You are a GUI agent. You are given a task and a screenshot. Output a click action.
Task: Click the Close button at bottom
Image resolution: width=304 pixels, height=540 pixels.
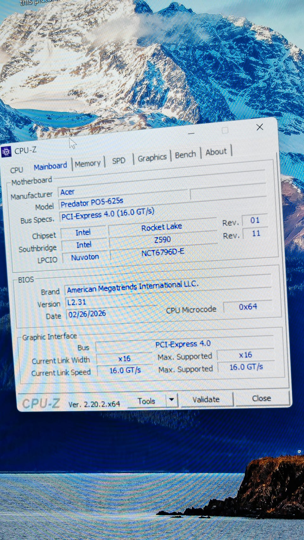tap(262, 398)
